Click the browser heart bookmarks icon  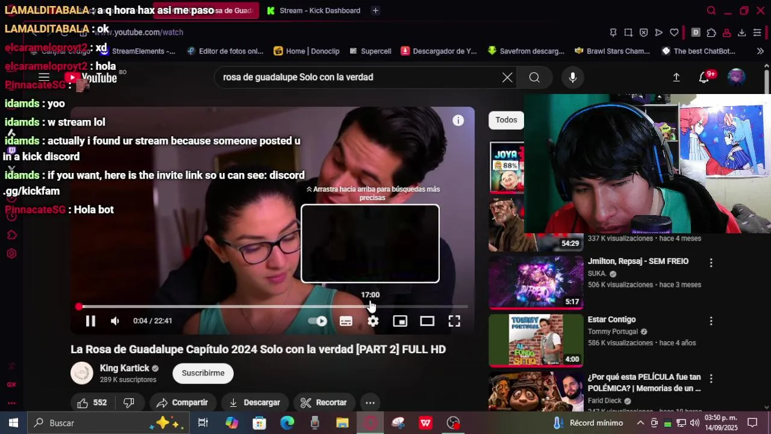(x=674, y=33)
